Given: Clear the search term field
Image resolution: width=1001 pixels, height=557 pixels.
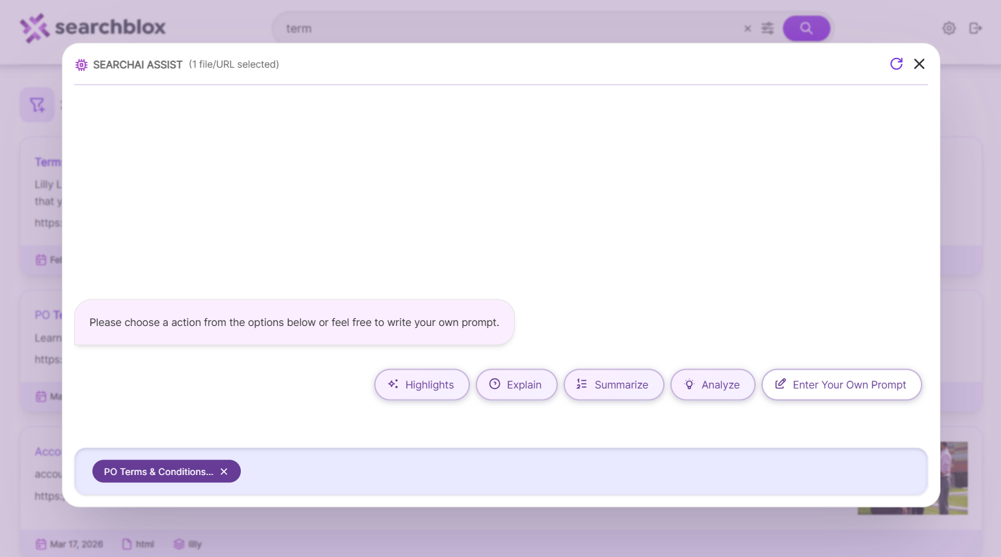Looking at the screenshot, I should [x=747, y=29].
